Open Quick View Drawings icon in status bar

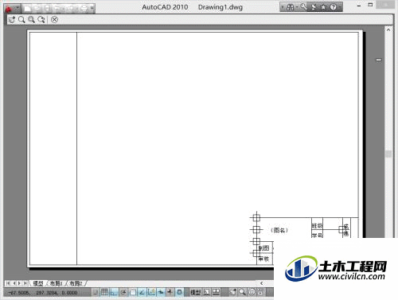(216, 292)
